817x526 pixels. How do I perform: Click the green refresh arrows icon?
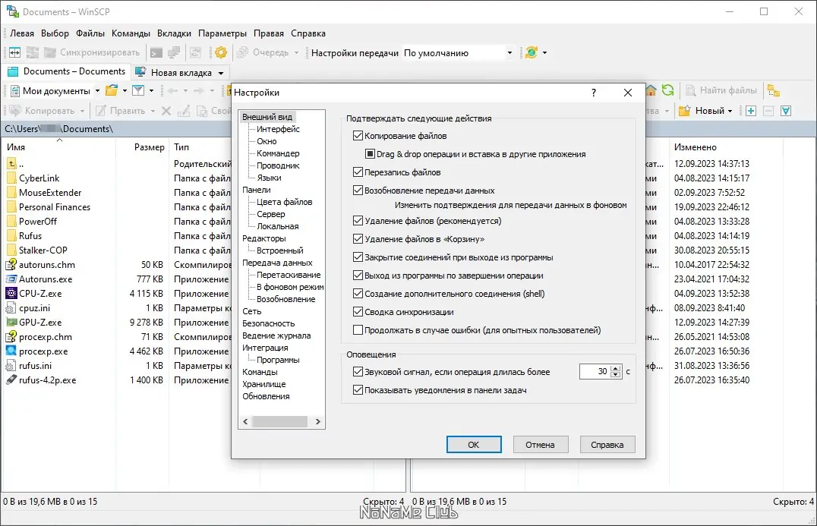668,90
